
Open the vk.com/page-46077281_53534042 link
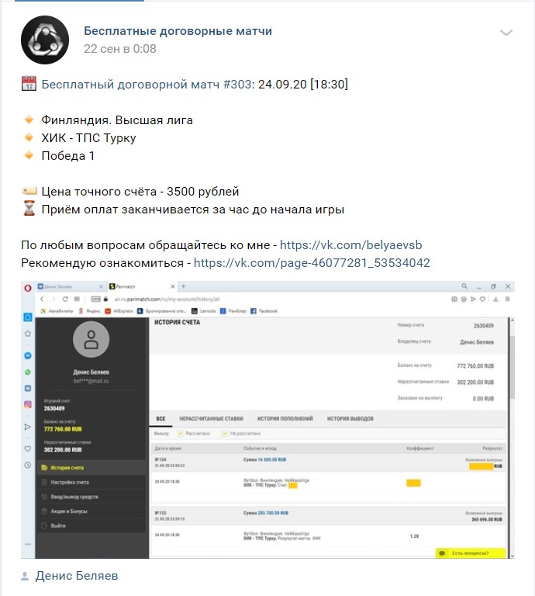click(312, 262)
